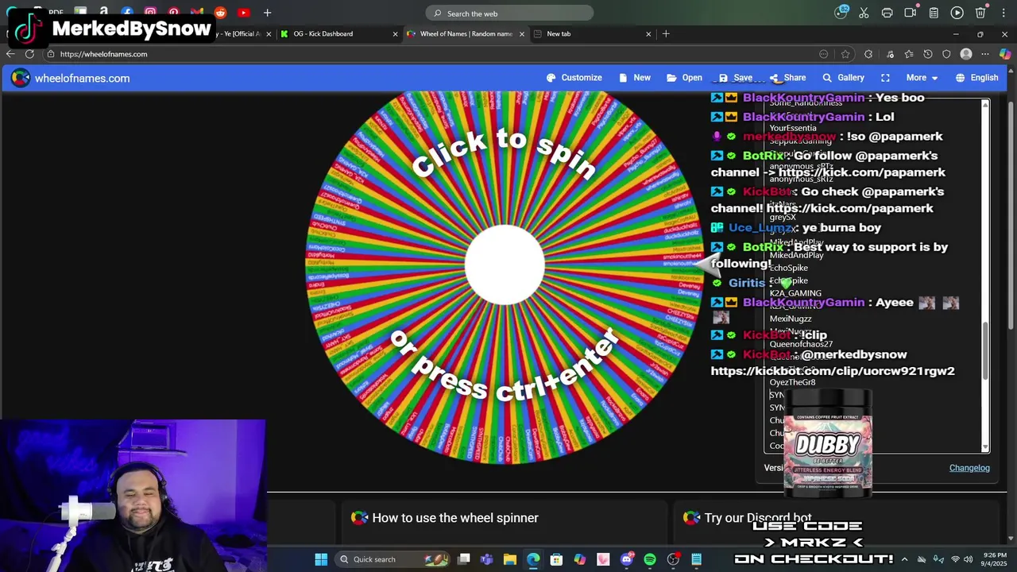The width and height of the screenshot is (1017, 572).
Task: Add shortcut with plus beside YouTube icon
Action: click(x=267, y=13)
